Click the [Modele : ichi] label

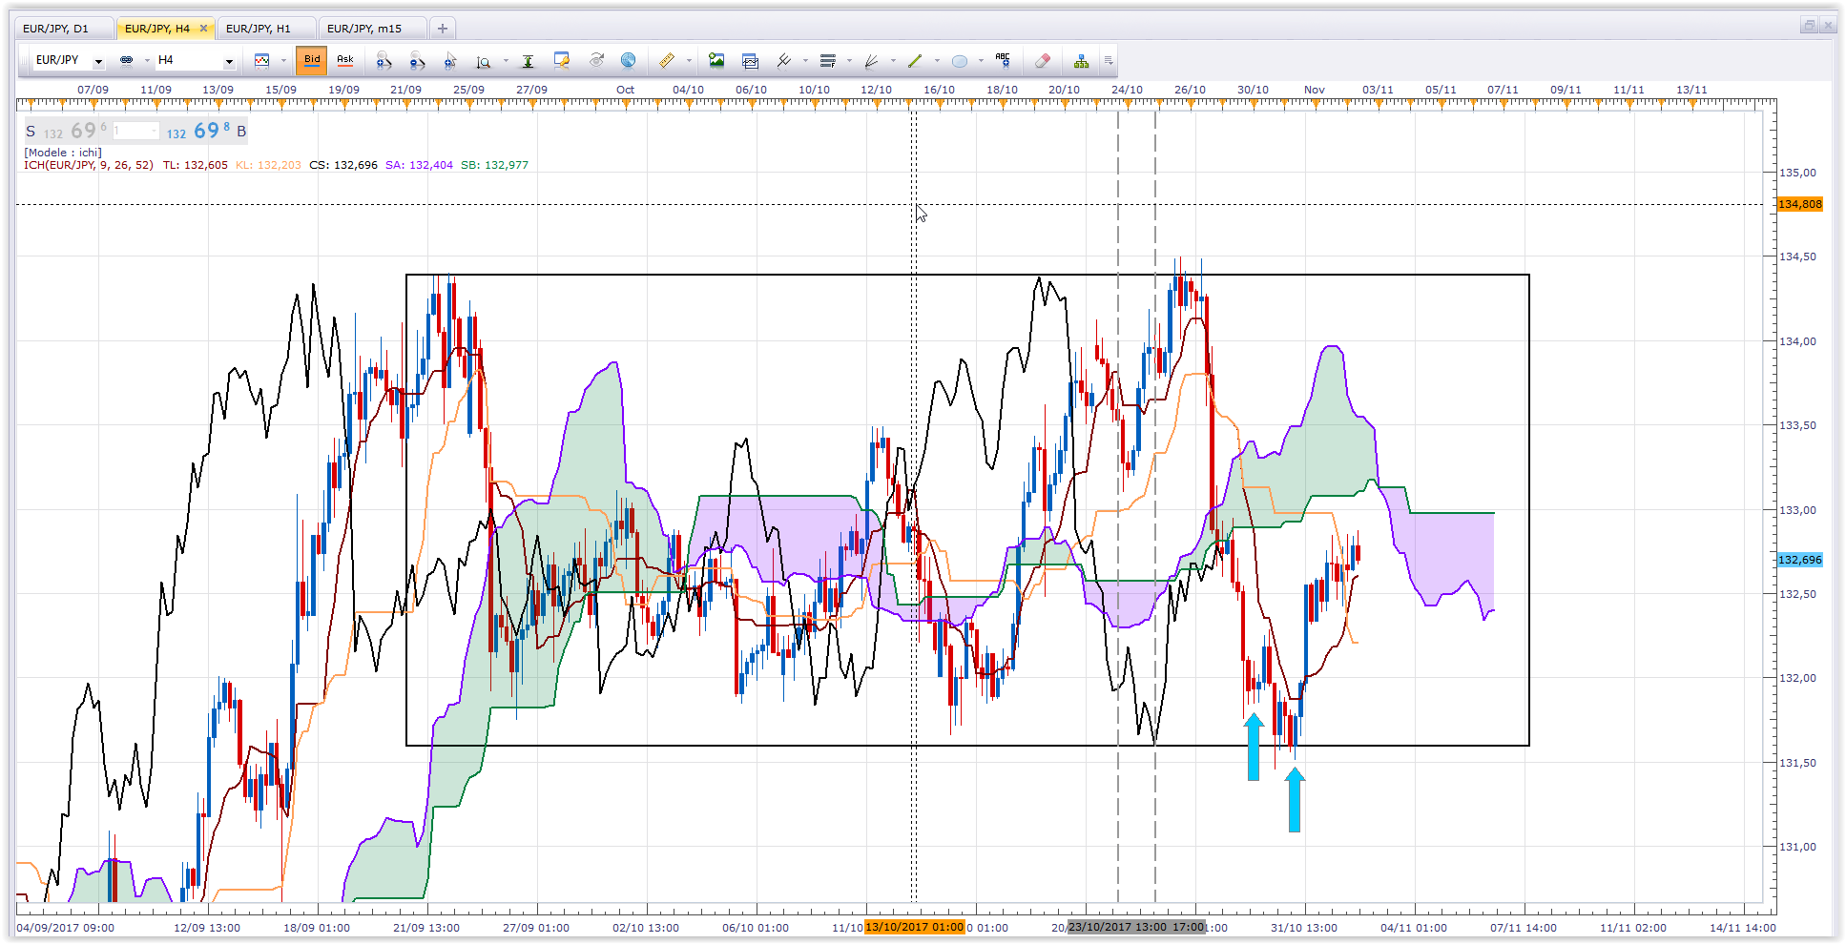(x=63, y=153)
